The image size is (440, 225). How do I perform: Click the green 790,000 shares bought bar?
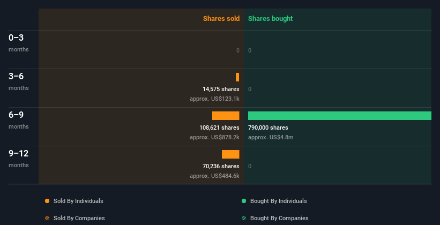pos(340,116)
